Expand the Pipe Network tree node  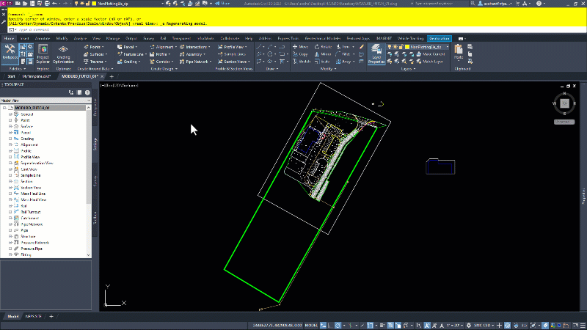[x=11, y=226]
